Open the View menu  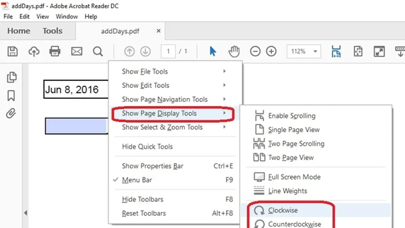point(43,17)
